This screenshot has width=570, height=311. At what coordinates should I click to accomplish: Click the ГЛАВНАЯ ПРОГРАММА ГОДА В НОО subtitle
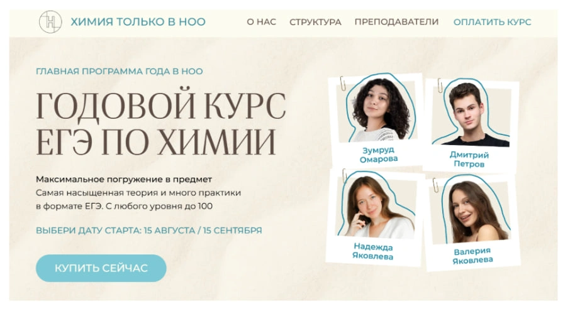(x=120, y=71)
